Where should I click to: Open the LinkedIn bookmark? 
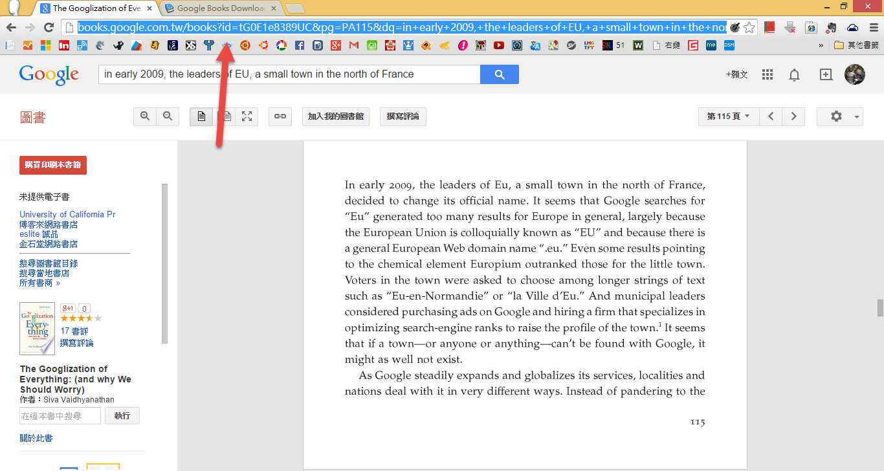coord(64,45)
